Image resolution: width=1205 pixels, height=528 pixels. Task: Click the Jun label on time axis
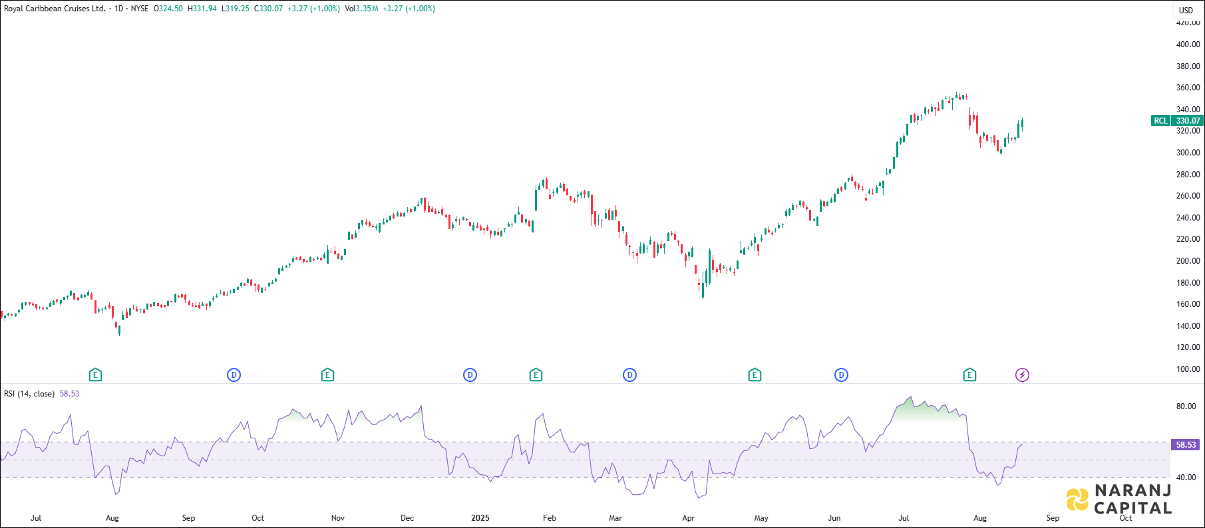[834, 518]
